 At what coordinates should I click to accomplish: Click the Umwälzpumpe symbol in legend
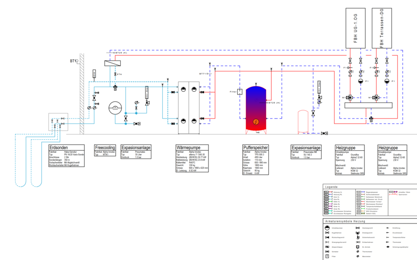(327, 228)
